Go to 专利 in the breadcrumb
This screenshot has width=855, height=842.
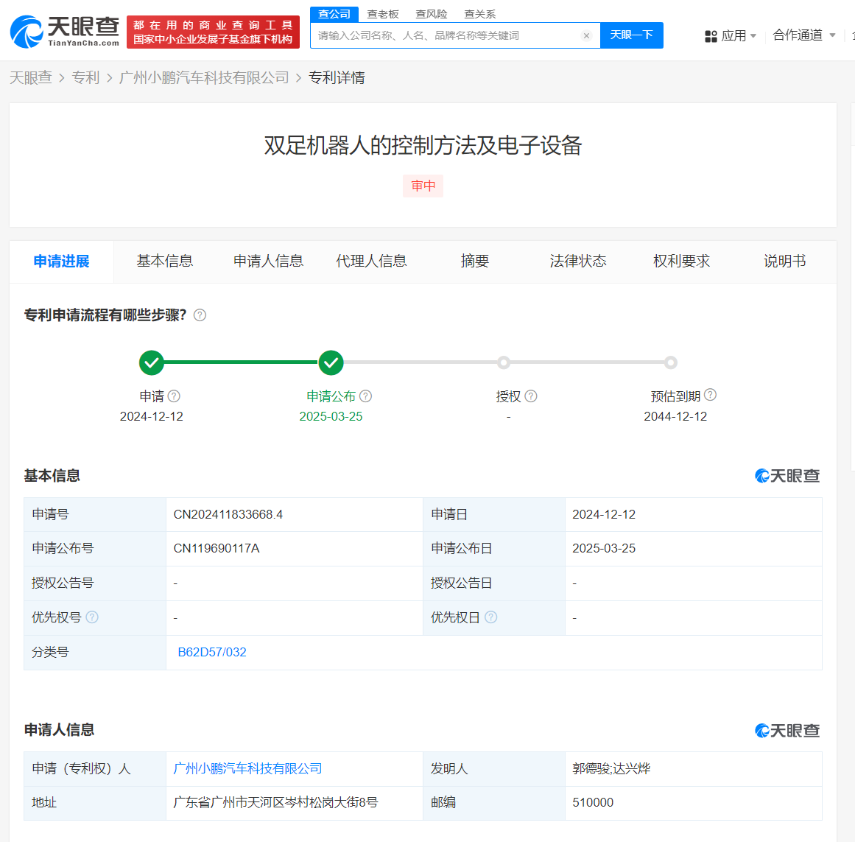pyautogui.click(x=85, y=77)
